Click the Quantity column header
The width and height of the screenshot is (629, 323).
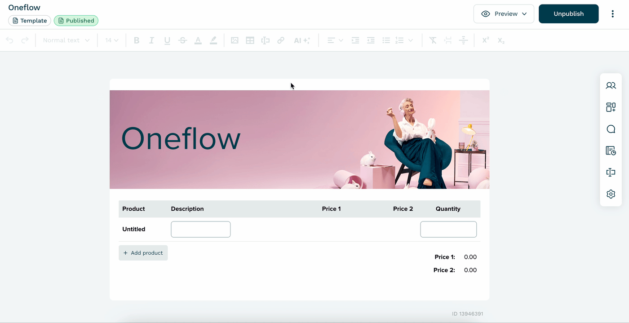(x=448, y=209)
